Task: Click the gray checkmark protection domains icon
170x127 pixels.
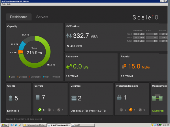Action: 121,110
